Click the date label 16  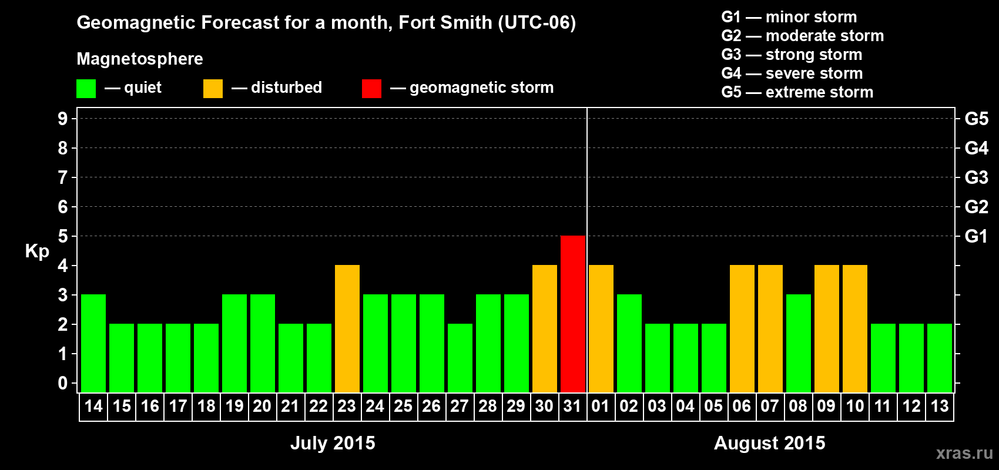150,406
